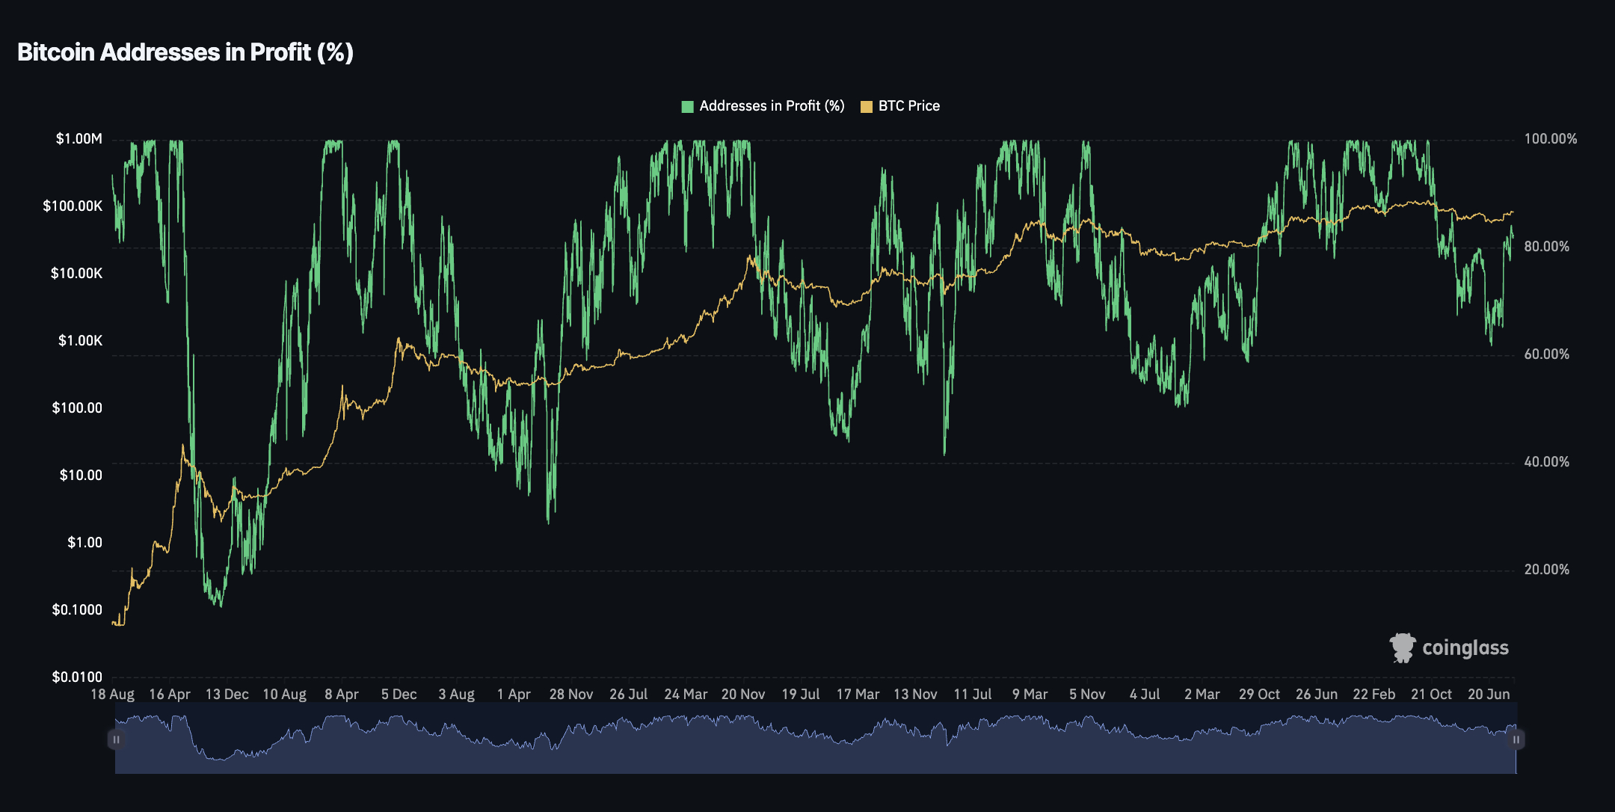This screenshot has height=812, width=1615.
Task: Click the 40.00% right axis label
Action: tap(1547, 462)
